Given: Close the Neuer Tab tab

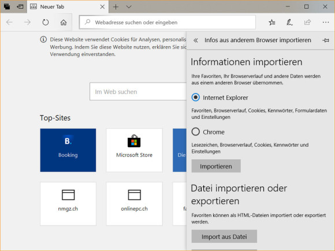Looking at the screenshot, I should click(102, 7).
